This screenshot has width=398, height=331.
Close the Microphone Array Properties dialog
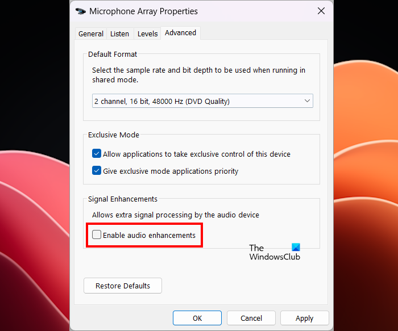tap(321, 11)
